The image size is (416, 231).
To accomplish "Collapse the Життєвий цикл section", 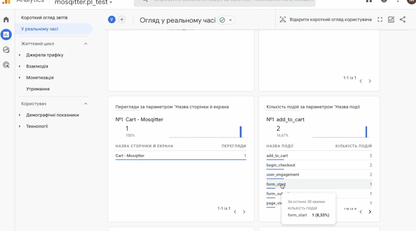I will click(x=86, y=44).
